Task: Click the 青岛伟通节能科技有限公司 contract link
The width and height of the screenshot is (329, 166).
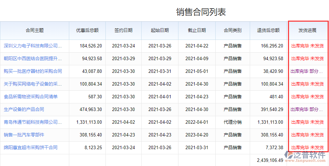Action: [x=33, y=122]
